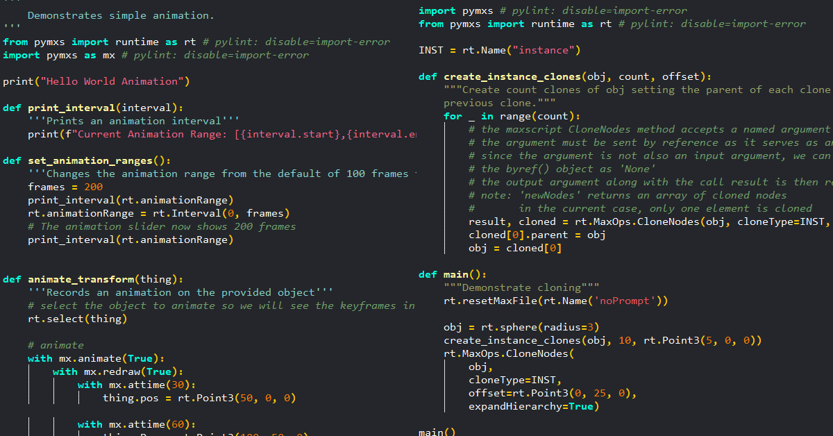The width and height of the screenshot is (833, 436).
Task: Click "result, cloned = rt.MaxOps.CloneNodes(" line
Action: pos(650,221)
